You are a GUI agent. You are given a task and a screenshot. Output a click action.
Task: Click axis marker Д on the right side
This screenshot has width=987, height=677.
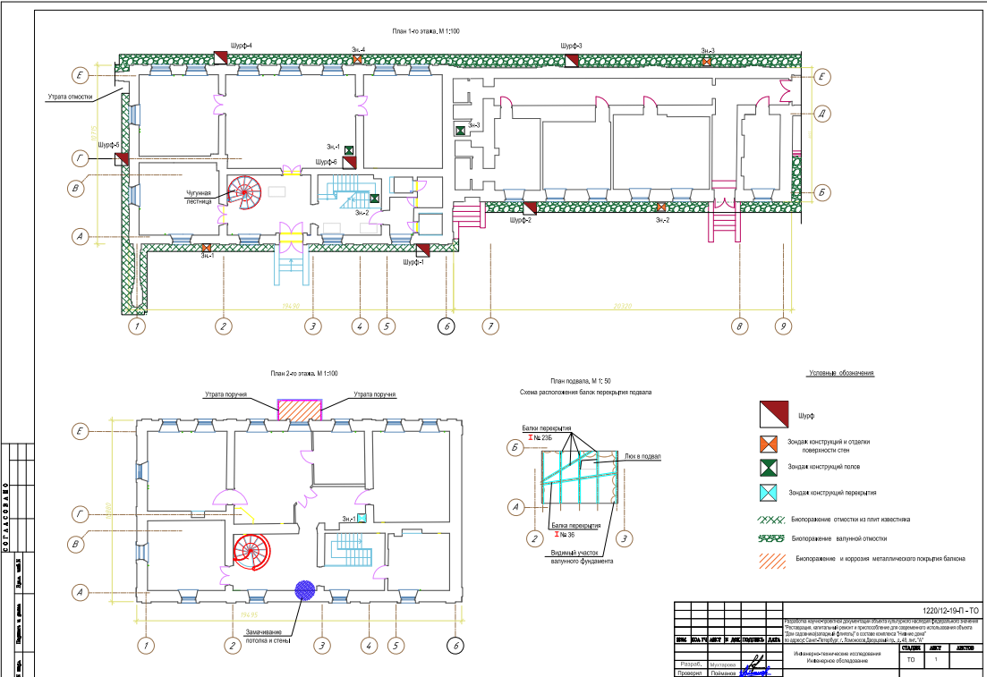pyautogui.click(x=822, y=114)
